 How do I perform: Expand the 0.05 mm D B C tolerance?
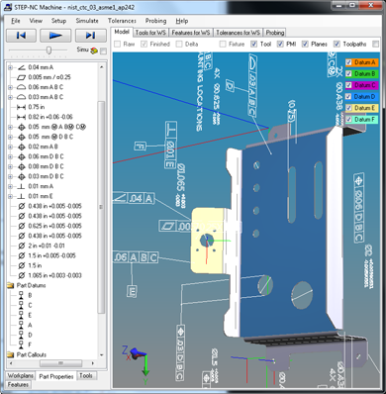pyautogui.click(x=10, y=137)
